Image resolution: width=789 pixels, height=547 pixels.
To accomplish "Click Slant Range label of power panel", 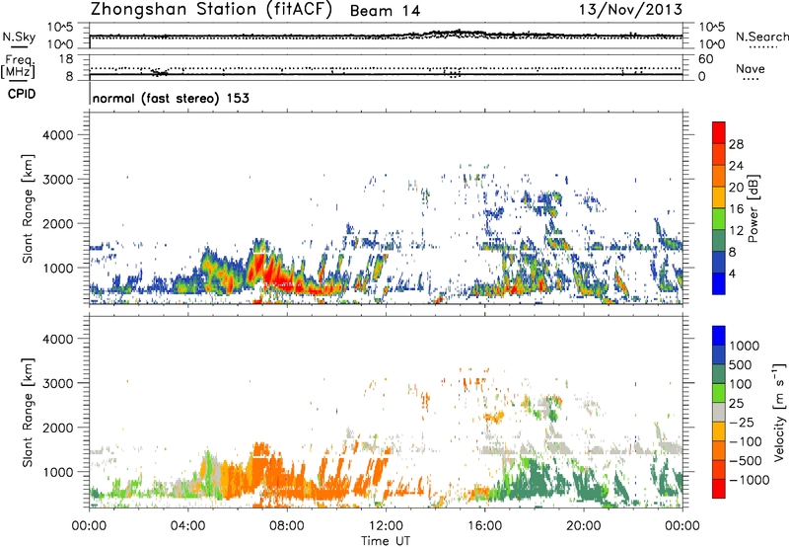I will click(x=28, y=208).
